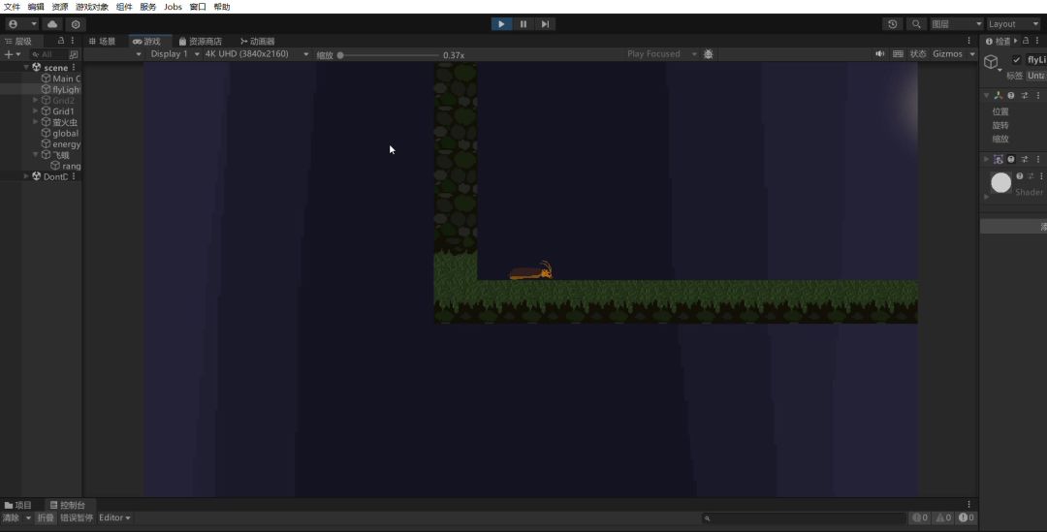Open the 组件 (Component) menu

pos(124,7)
